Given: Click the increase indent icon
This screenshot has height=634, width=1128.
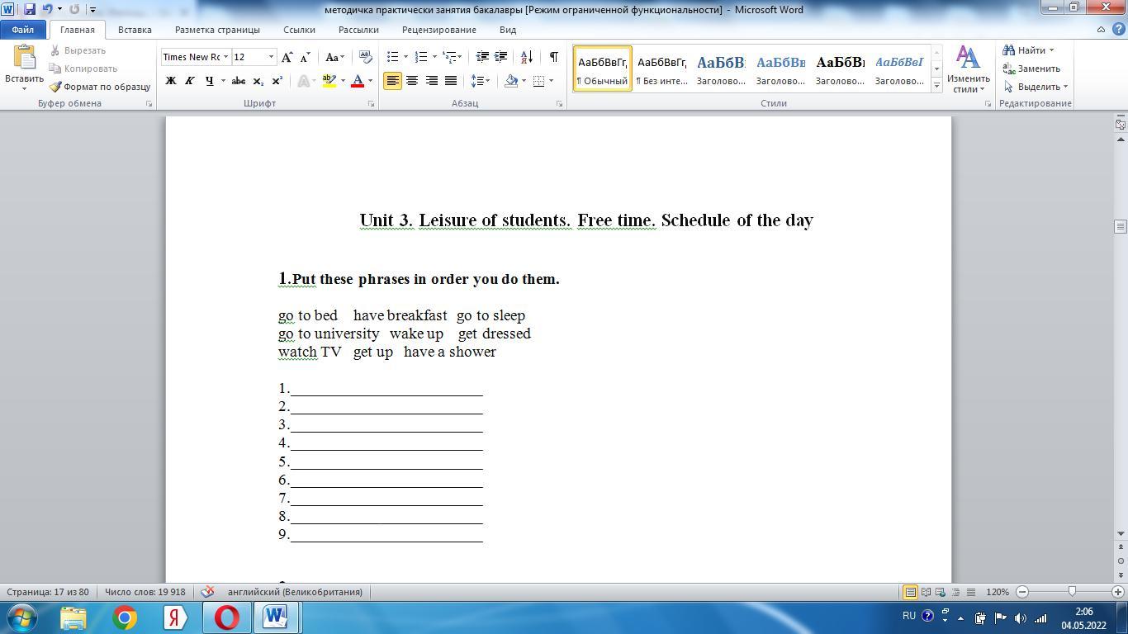Looking at the screenshot, I should (500, 57).
